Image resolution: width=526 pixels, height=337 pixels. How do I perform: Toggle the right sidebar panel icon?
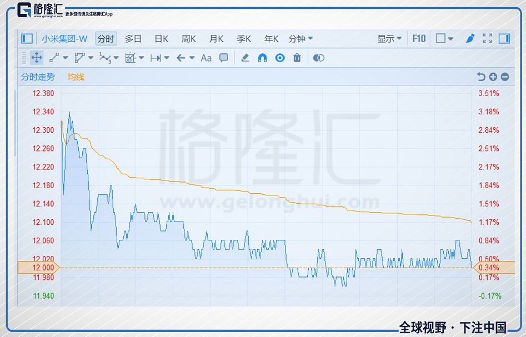[x=504, y=38]
